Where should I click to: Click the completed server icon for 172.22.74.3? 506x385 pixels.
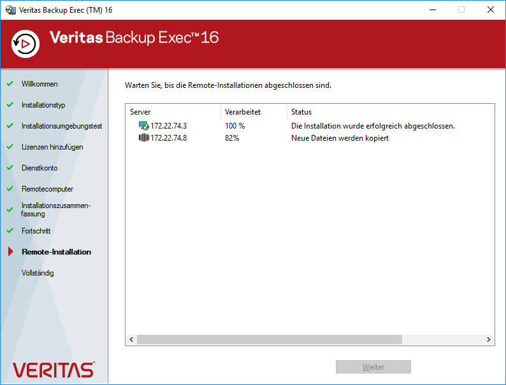(143, 126)
